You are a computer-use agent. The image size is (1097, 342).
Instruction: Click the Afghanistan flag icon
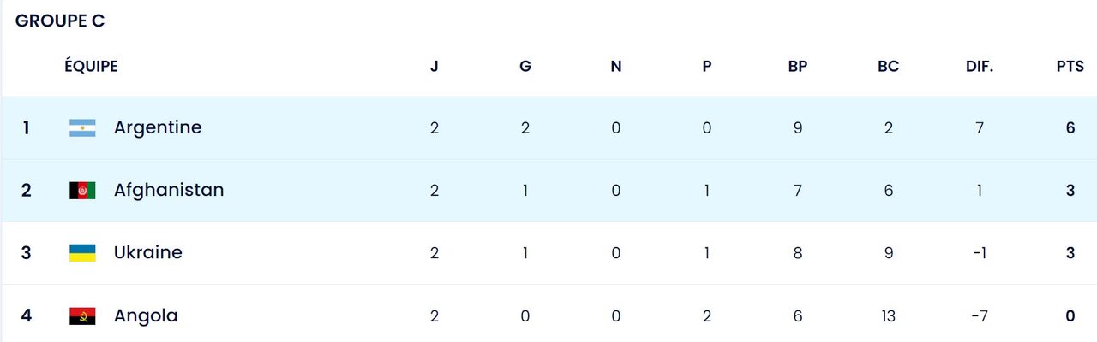(x=82, y=191)
